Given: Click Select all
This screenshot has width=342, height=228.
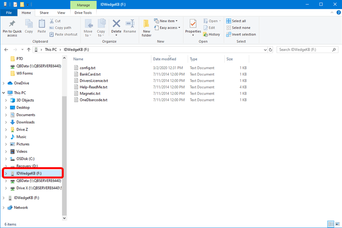Looking at the screenshot, I should (x=236, y=21).
